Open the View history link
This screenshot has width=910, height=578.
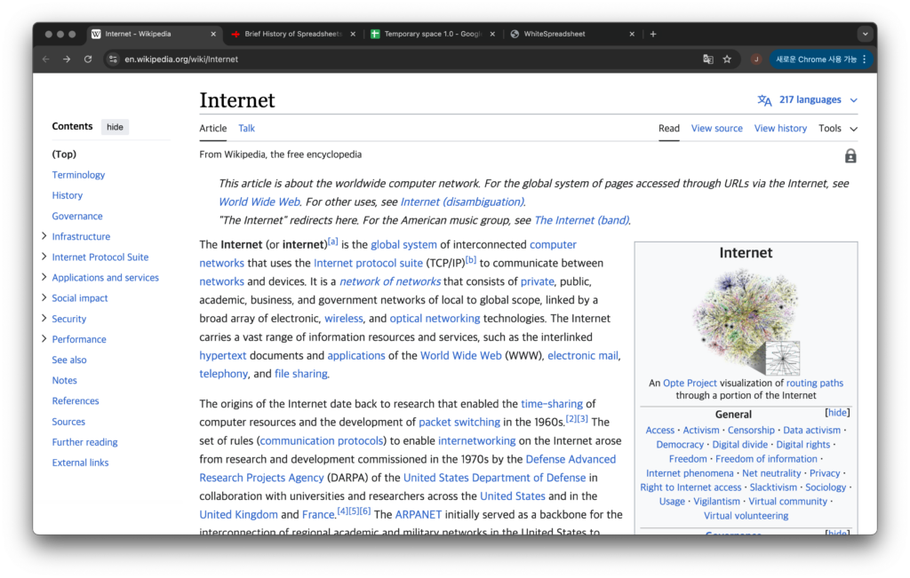click(780, 129)
